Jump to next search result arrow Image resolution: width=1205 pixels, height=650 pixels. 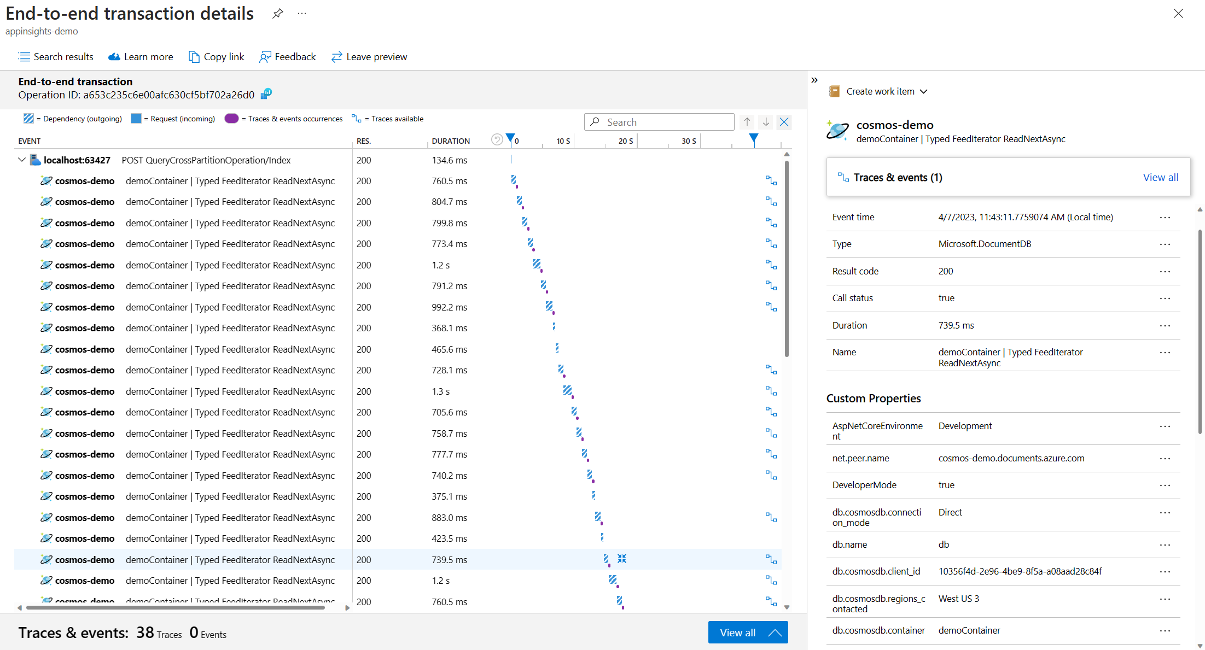pos(766,122)
